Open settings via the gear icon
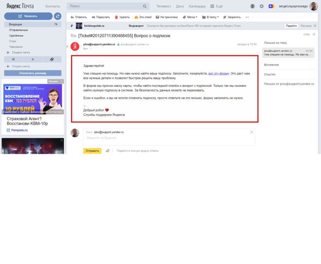 coord(261,6)
